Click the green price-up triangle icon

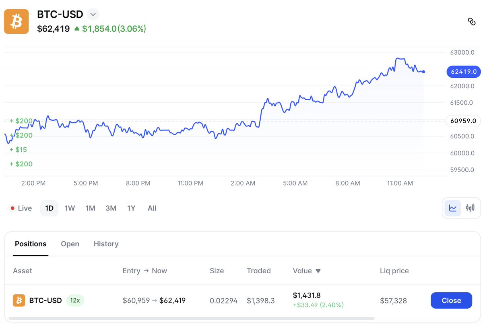77,29
